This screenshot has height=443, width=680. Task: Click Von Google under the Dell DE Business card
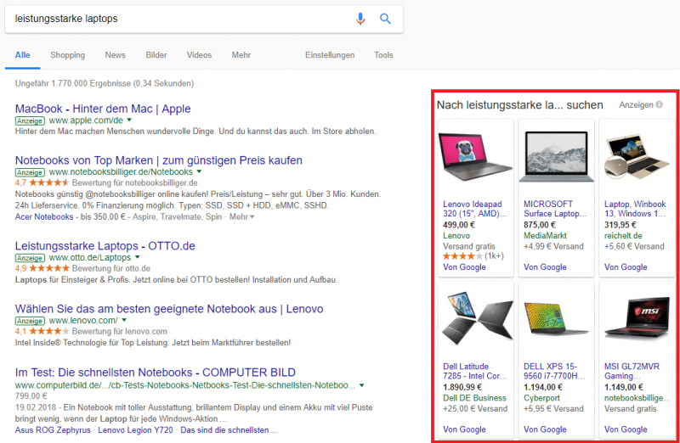point(464,429)
